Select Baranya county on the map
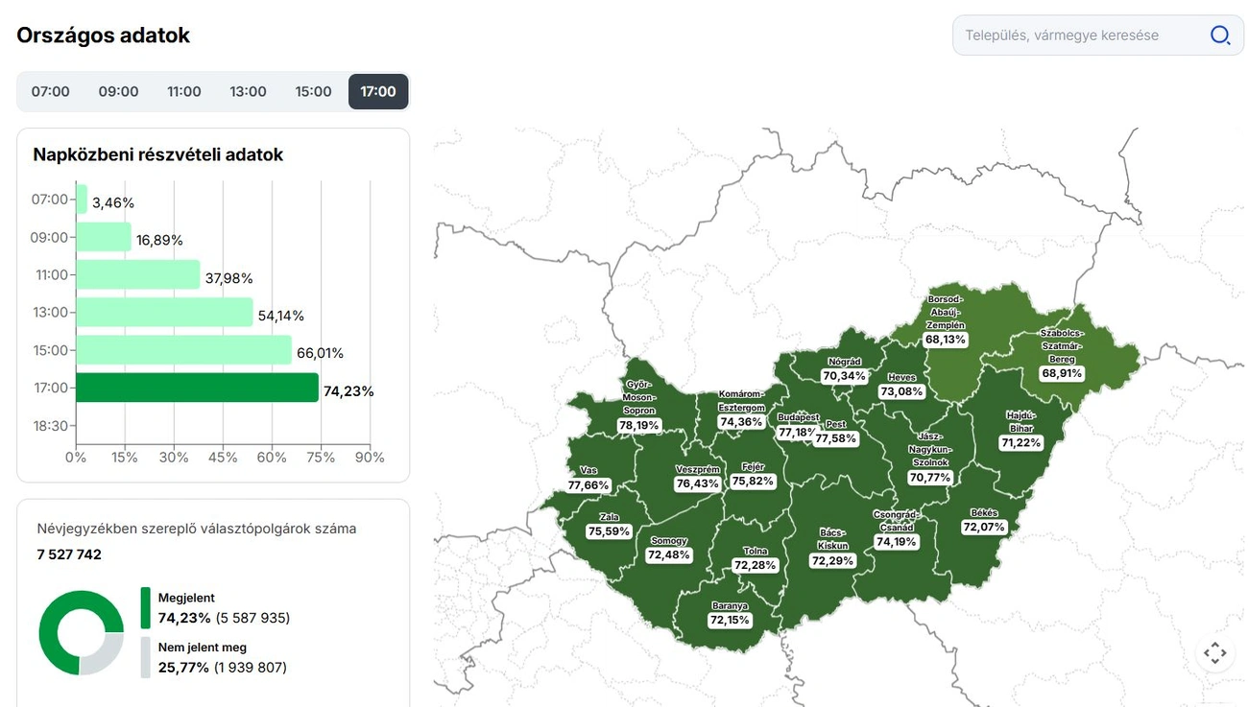Screen dimensions: 1248x707 click(730, 613)
